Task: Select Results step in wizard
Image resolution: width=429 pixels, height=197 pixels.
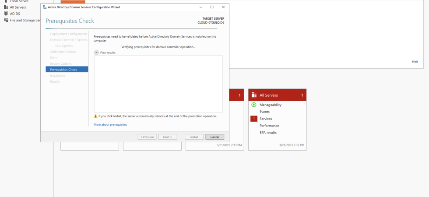Action: 55,81
